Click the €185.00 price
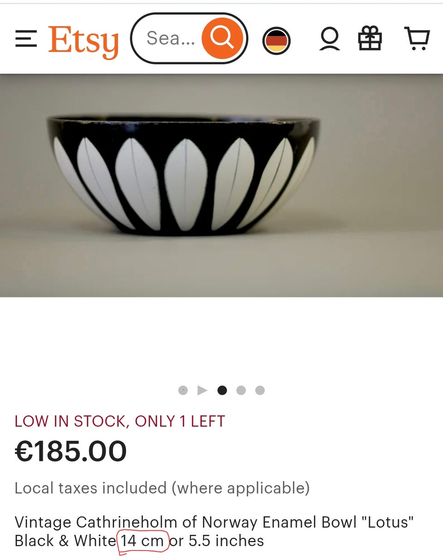 pos(71,451)
